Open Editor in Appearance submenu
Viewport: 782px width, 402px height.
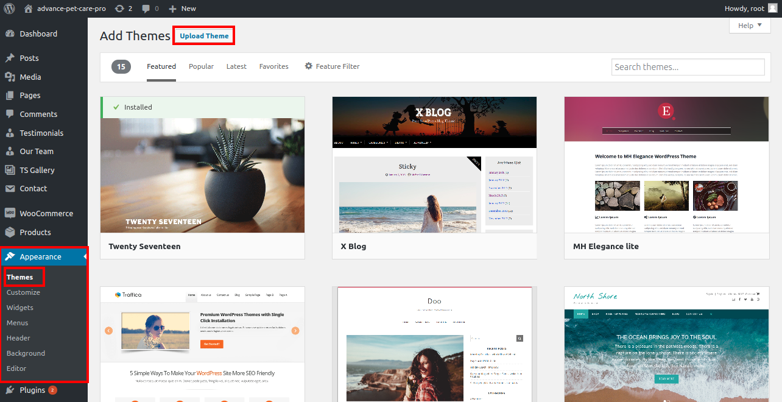16,368
